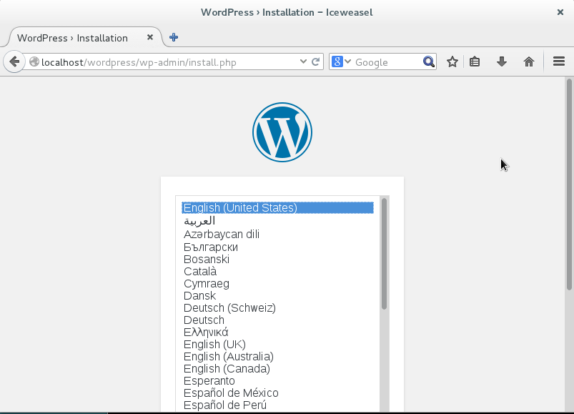Screen dimensions: 574x414
Task: Click the address bar URL field
Action: (x=169, y=62)
